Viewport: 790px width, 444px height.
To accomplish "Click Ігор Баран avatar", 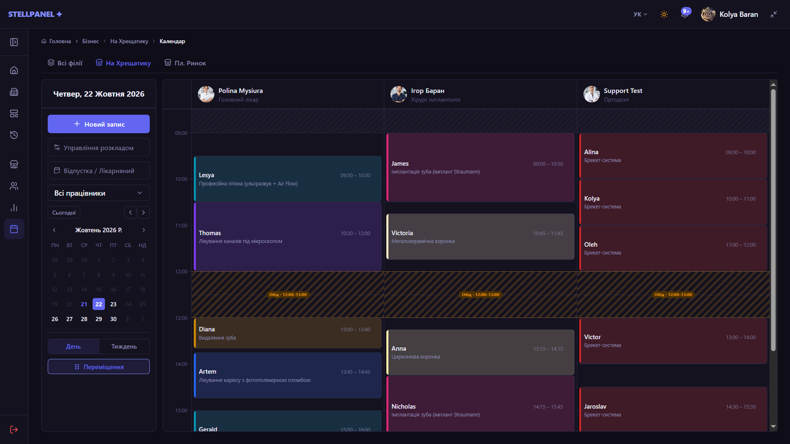I will 398,94.
